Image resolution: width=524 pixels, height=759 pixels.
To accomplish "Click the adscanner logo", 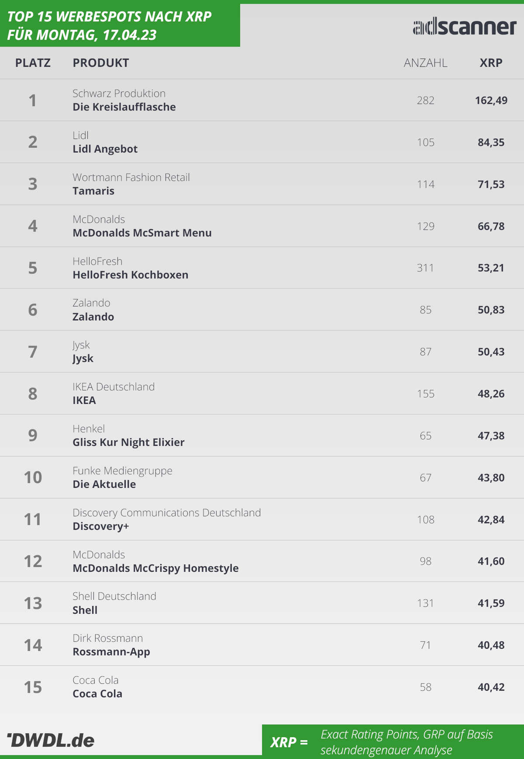I will 465,27.
